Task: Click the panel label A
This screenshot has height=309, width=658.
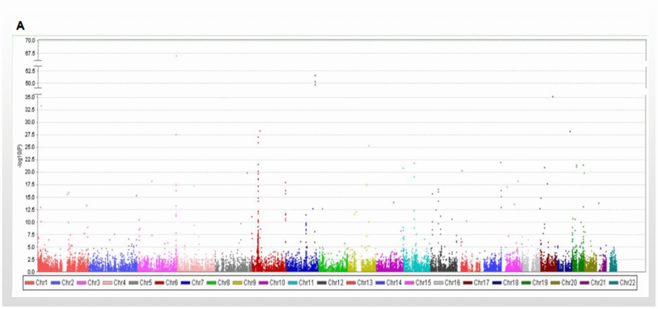Action: tap(21, 26)
